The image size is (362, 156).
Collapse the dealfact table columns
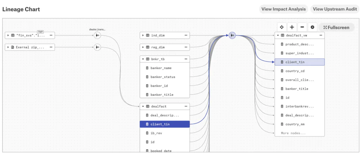143,107
